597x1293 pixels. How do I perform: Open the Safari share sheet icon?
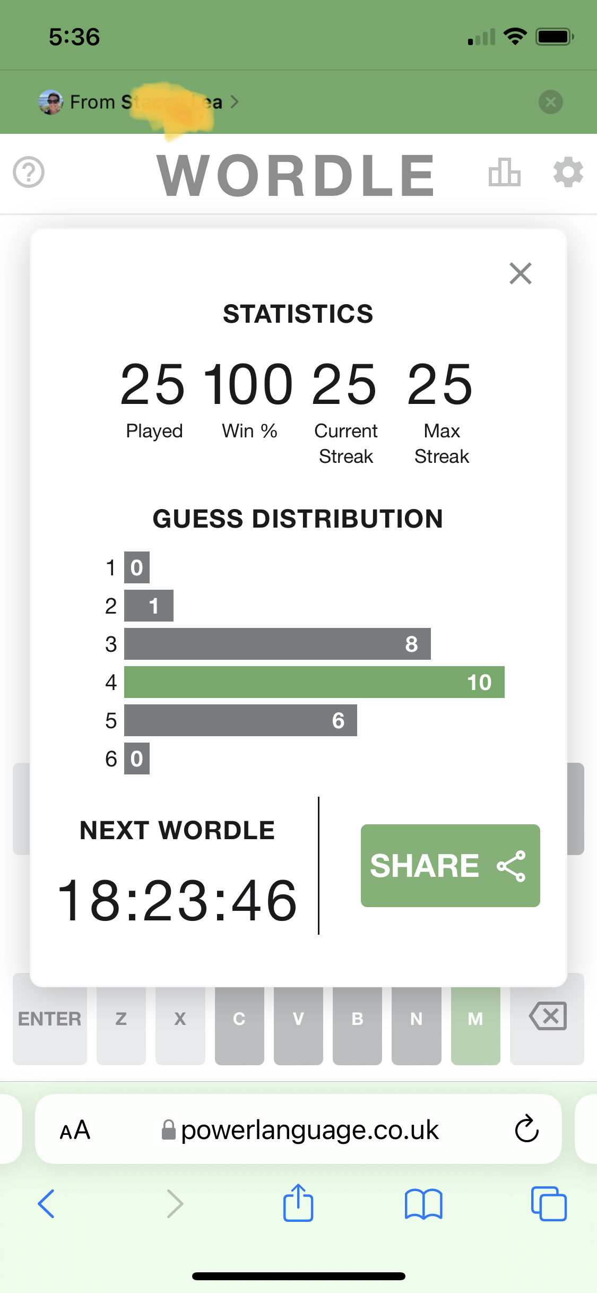[298, 1203]
